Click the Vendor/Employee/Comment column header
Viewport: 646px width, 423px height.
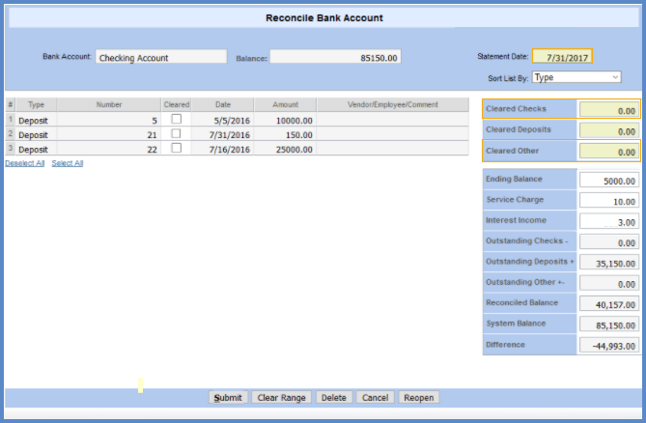393,104
